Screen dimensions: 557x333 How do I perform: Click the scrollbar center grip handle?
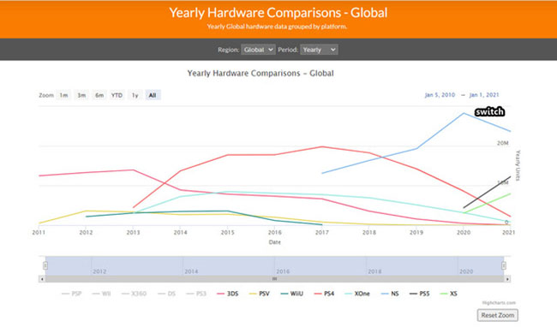click(x=274, y=279)
